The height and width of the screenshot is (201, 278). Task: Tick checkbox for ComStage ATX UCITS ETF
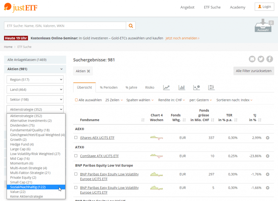tap(76, 156)
